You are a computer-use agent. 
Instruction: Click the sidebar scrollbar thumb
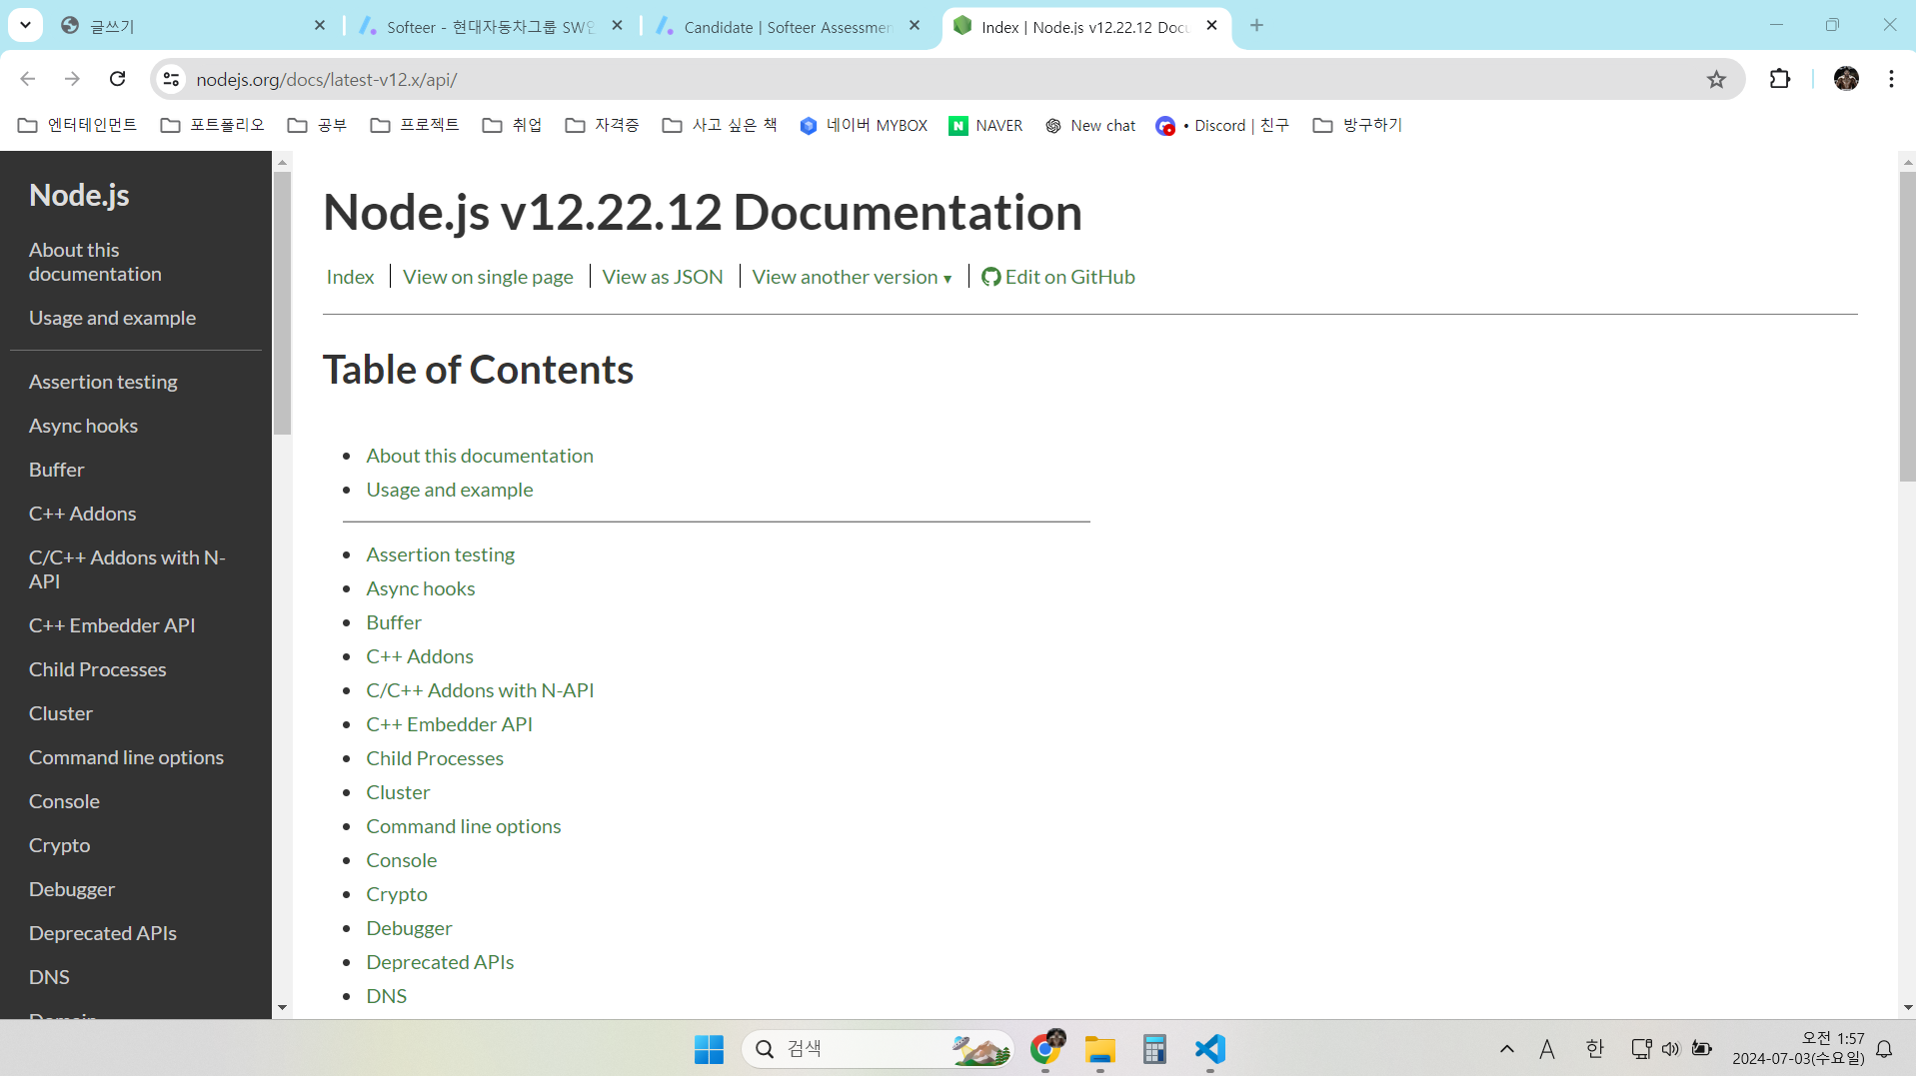tap(283, 303)
